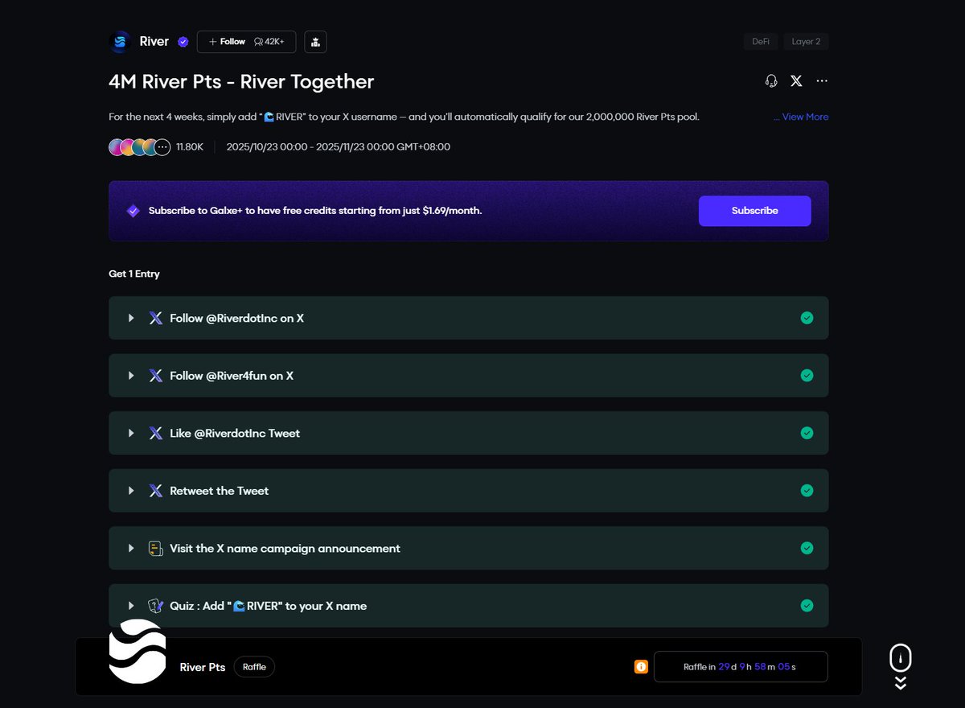Expand the Visit X name campaign announcement task
965x708 pixels.
coord(131,549)
